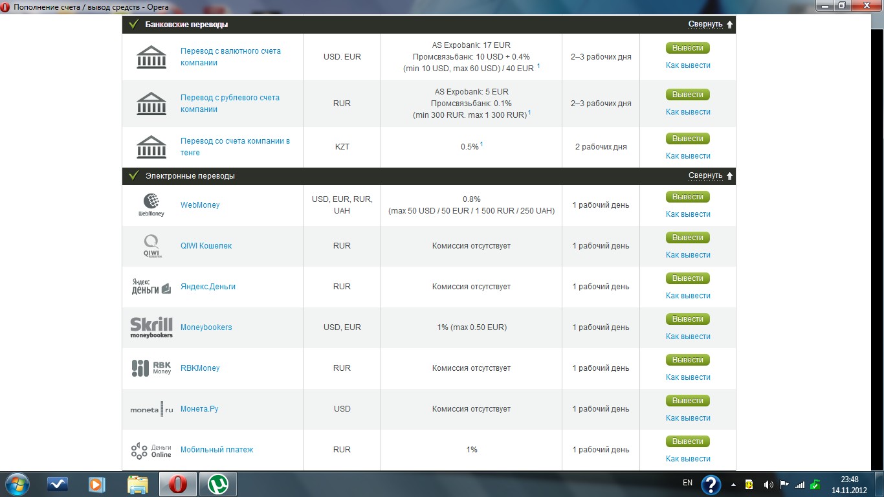This screenshot has height=497, width=884.
Task: Click the blue help question mark icon
Action: (711, 485)
